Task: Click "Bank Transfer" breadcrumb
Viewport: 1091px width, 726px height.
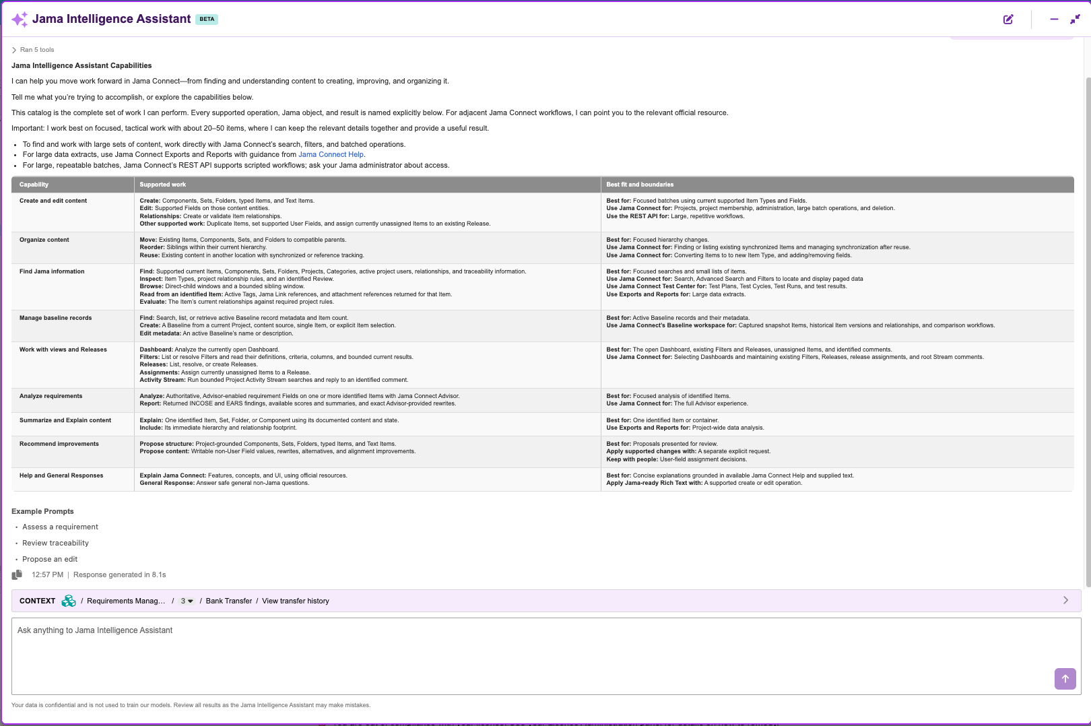Action: (229, 601)
